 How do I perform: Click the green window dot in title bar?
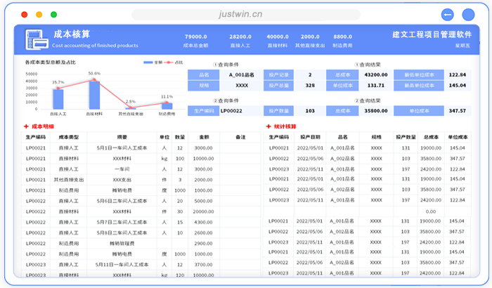click(51, 14)
